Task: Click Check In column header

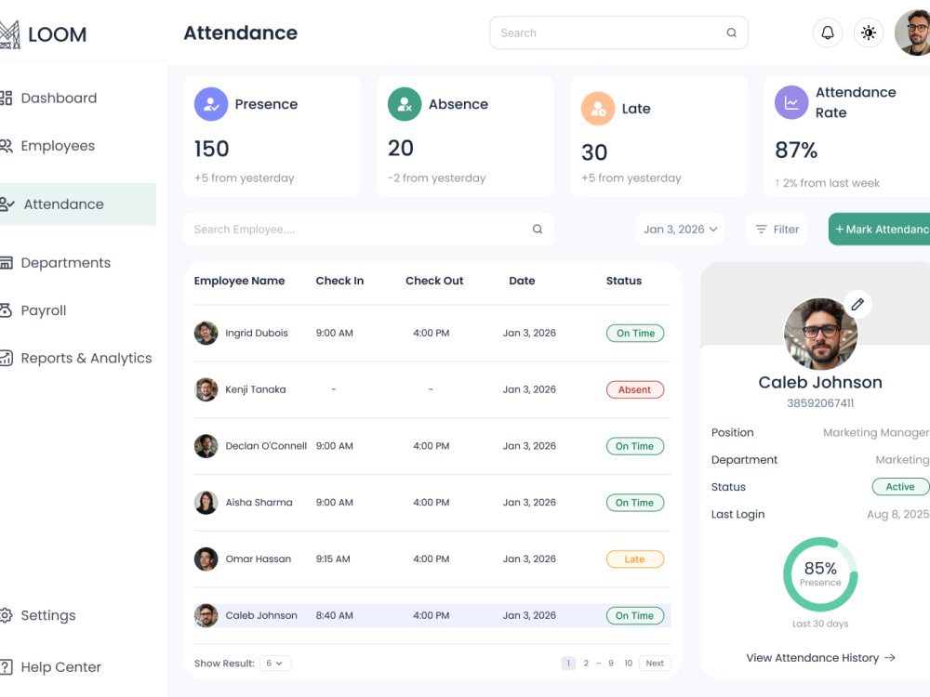Action: [339, 281]
